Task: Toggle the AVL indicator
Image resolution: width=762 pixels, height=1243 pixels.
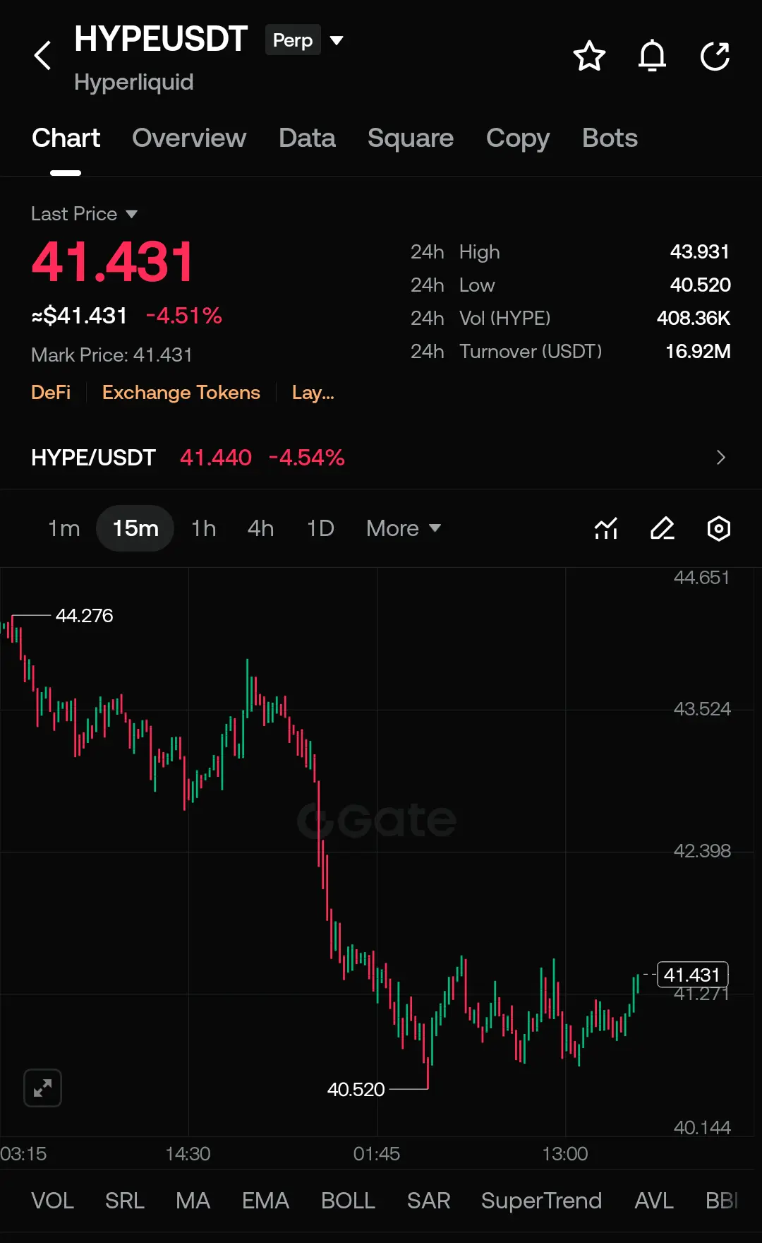Action: coord(654,1201)
